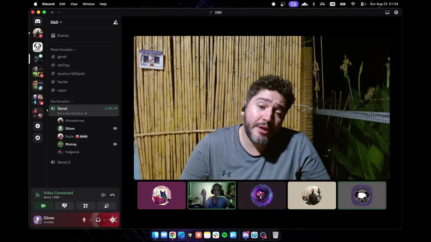The image size is (431, 242).
Task: Open Finder from the Dock
Action: [x=155, y=235]
